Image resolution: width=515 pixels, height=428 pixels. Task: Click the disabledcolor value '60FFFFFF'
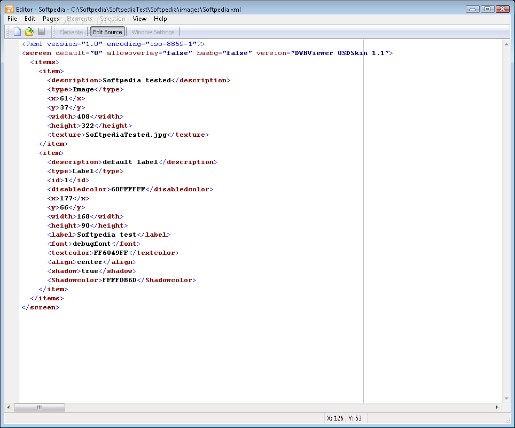click(x=128, y=189)
